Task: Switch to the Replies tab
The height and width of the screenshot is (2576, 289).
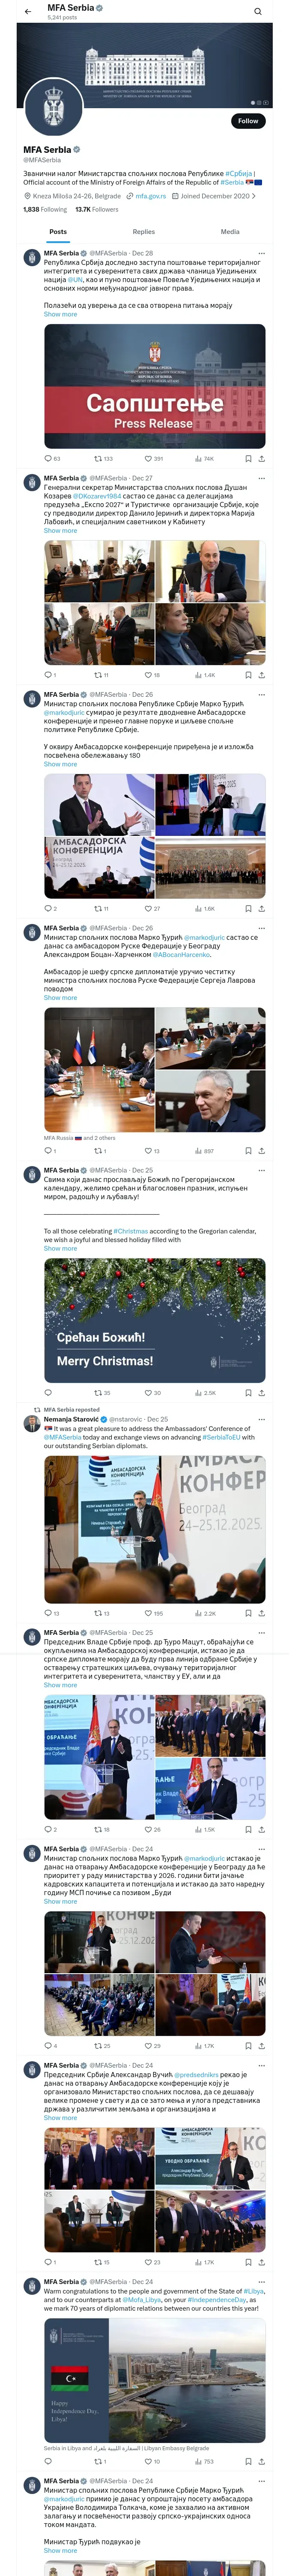Action: [143, 231]
